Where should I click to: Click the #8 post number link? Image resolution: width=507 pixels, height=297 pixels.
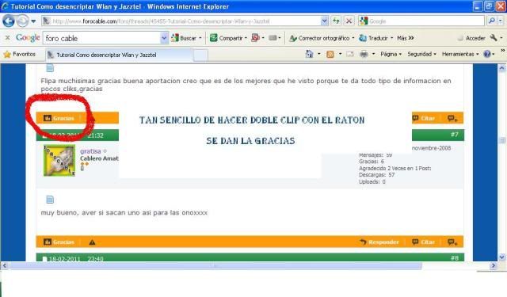coord(454,258)
